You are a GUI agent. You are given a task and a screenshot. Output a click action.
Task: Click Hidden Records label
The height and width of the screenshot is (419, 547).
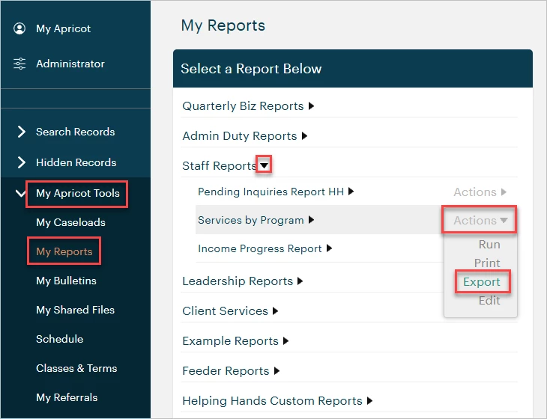click(x=76, y=162)
